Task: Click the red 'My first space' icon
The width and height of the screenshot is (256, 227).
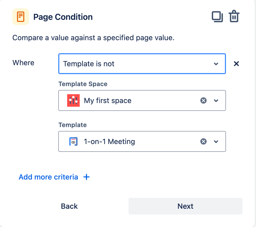Action: (x=73, y=100)
